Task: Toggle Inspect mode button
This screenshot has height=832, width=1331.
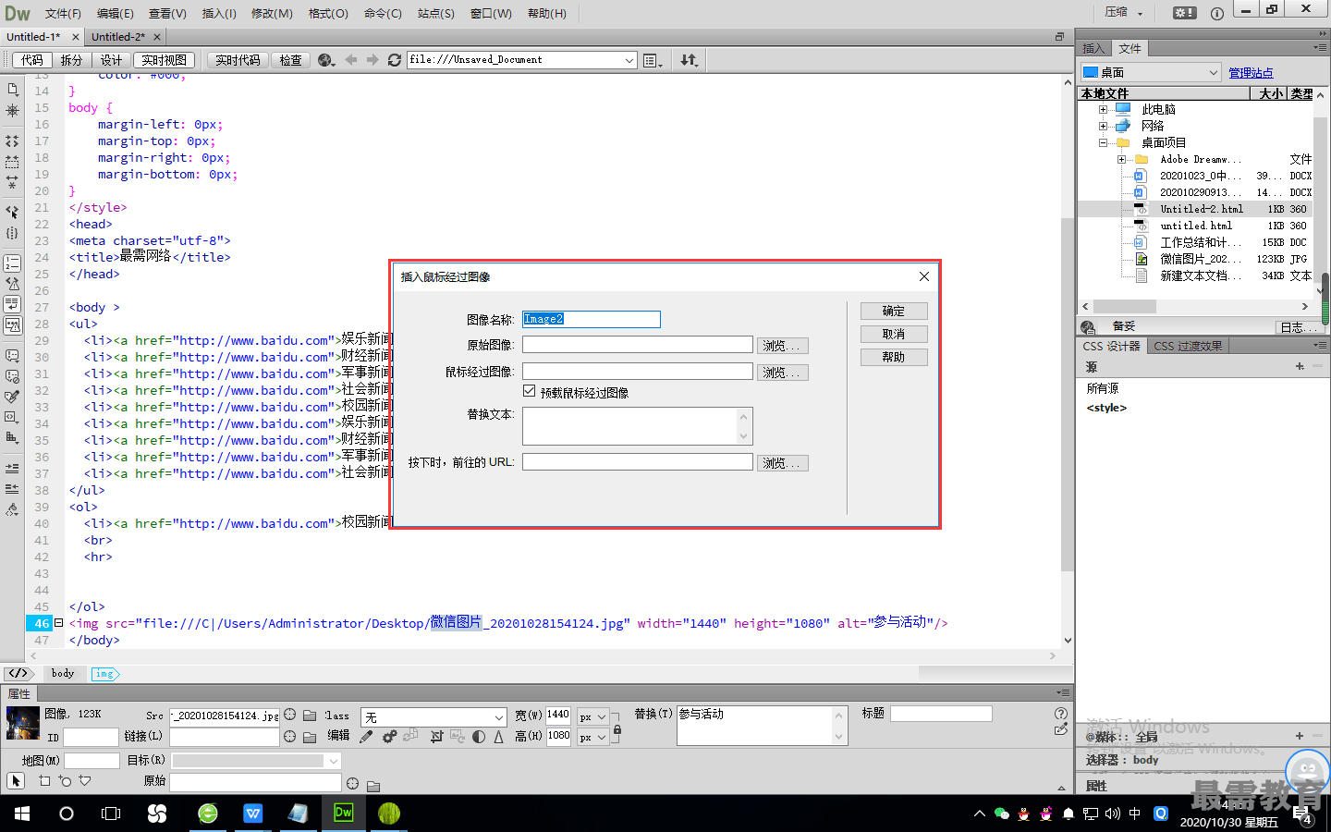Action: click(290, 60)
